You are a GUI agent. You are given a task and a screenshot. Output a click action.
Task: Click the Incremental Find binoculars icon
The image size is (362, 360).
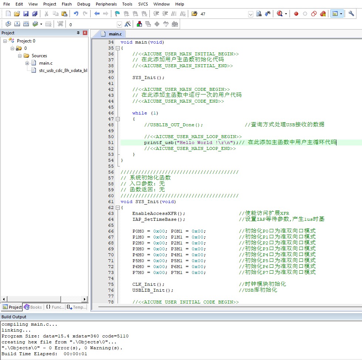268,14
